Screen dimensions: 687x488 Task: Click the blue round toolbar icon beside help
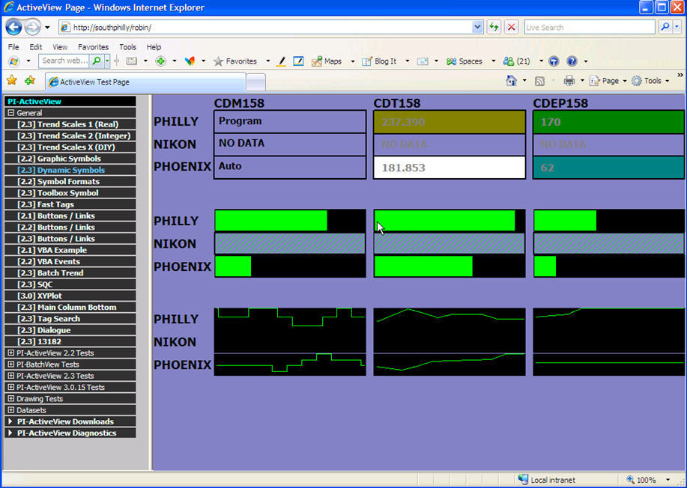(554, 61)
